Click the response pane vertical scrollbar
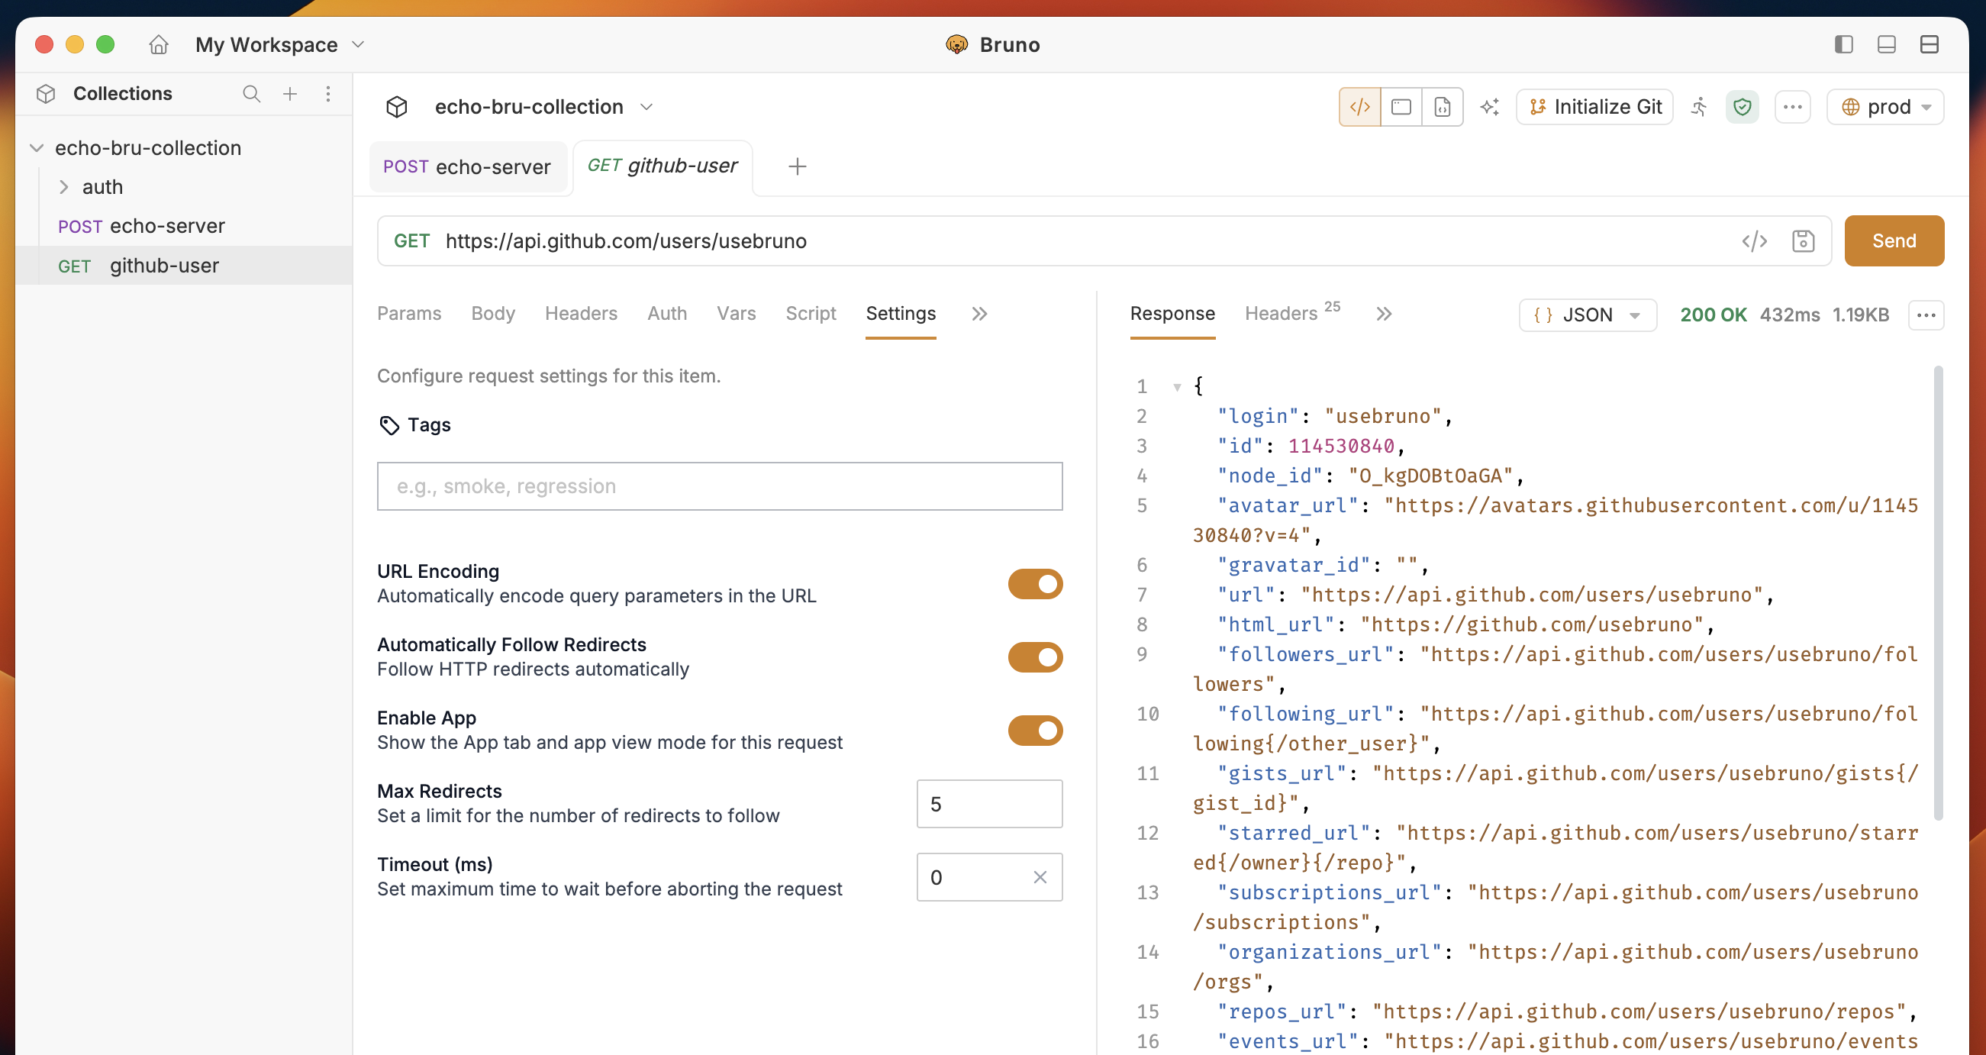1986x1055 pixels. pyautogui.click(x=1938, y=592)
